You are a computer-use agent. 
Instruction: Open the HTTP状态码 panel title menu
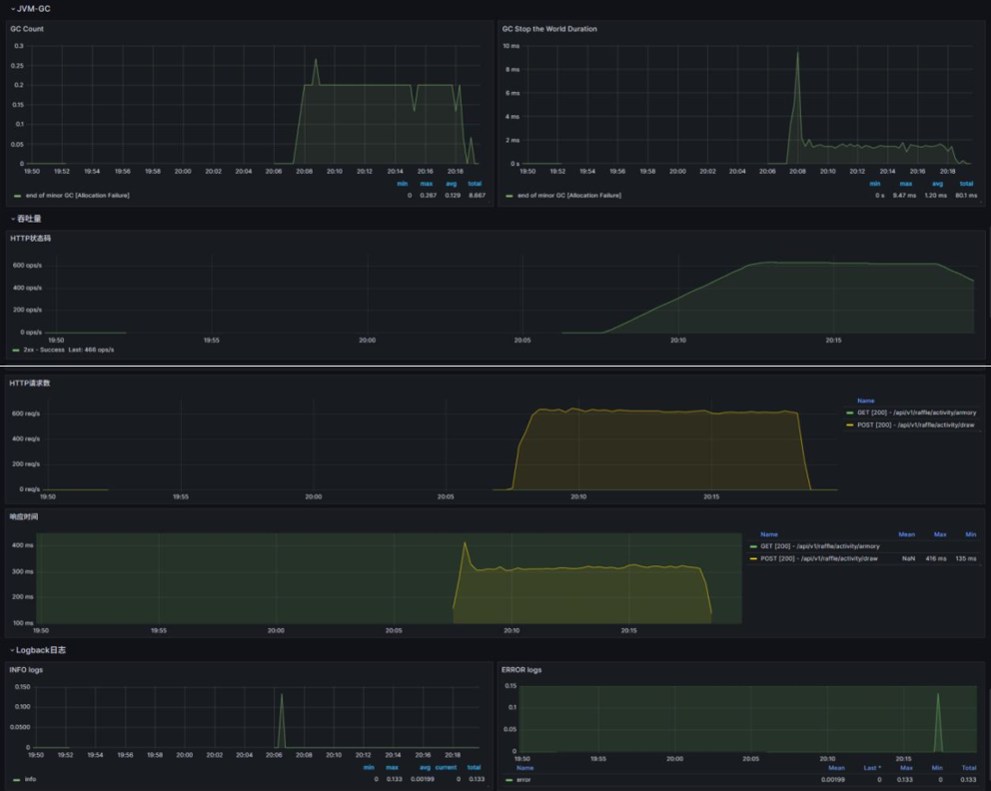[30, 238]
